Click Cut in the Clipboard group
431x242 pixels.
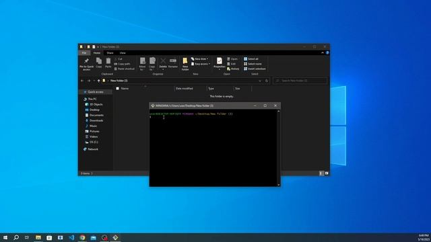coord(119,59)
